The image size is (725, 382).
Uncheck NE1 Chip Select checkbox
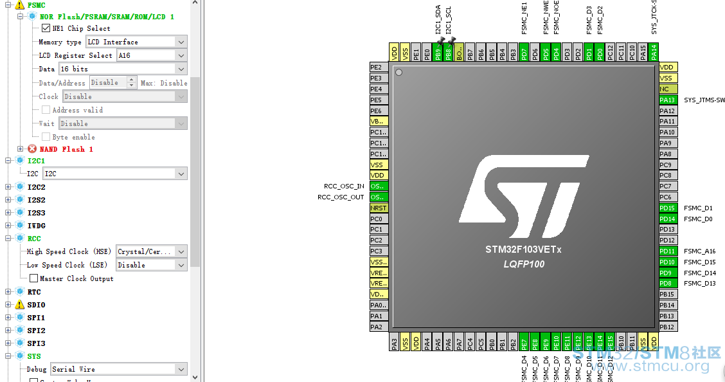[46, 28]
